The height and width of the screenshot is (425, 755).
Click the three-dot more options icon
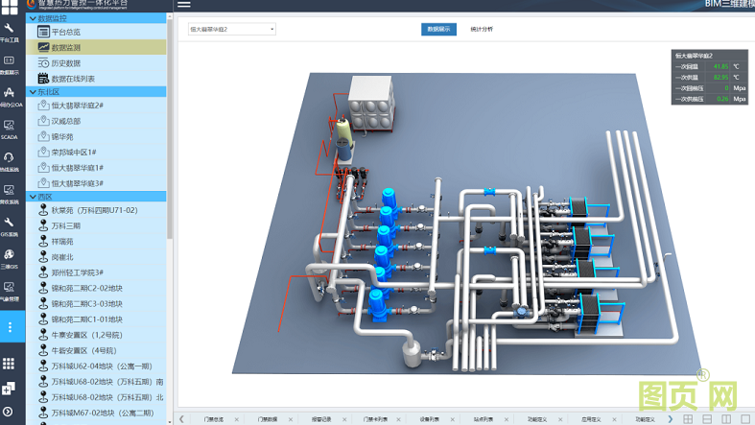[10, 327]
